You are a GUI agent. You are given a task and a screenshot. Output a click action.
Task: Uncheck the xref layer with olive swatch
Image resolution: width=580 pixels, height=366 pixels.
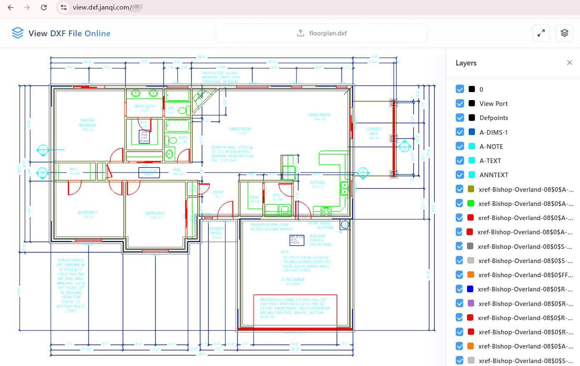(x=459, y=189)
